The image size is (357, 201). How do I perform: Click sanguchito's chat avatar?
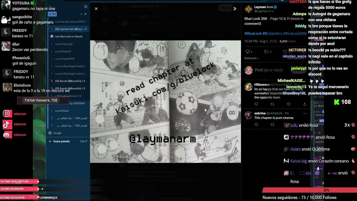6,19
